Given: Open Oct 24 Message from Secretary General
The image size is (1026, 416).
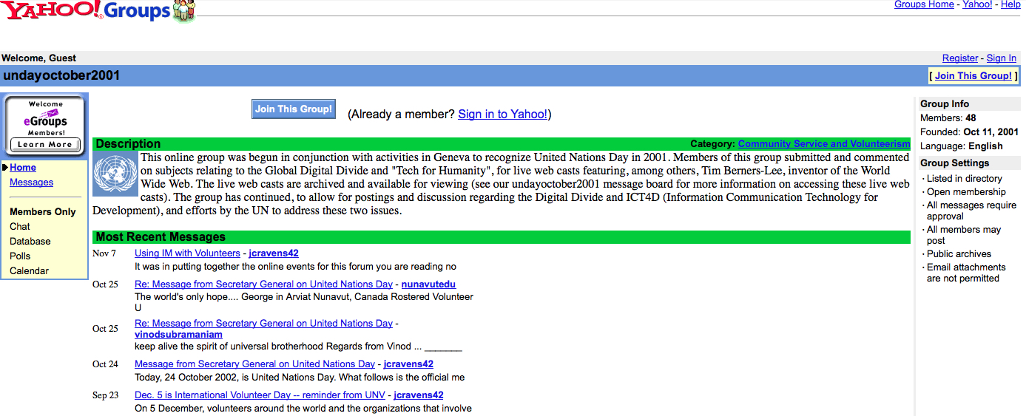Looking at the screenshot, I should point(254,364).
